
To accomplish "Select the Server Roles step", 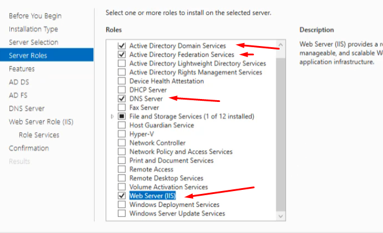I will point(47,55).
